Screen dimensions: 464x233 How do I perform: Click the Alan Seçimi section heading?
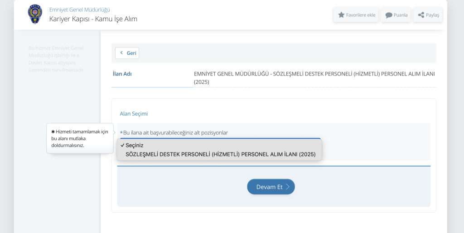pos(134,114)
